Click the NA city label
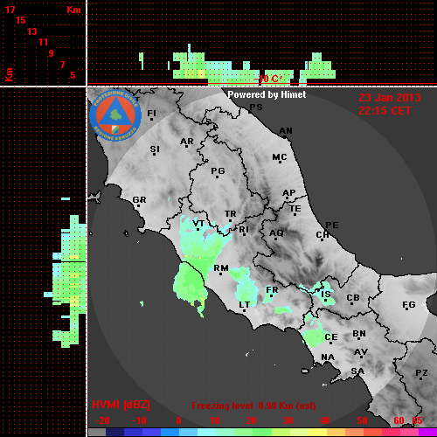This screenshot has width=437, height=437. [328, 357]
